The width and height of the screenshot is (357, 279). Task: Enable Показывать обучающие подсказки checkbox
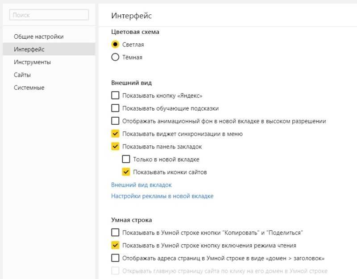pos(115,108)
